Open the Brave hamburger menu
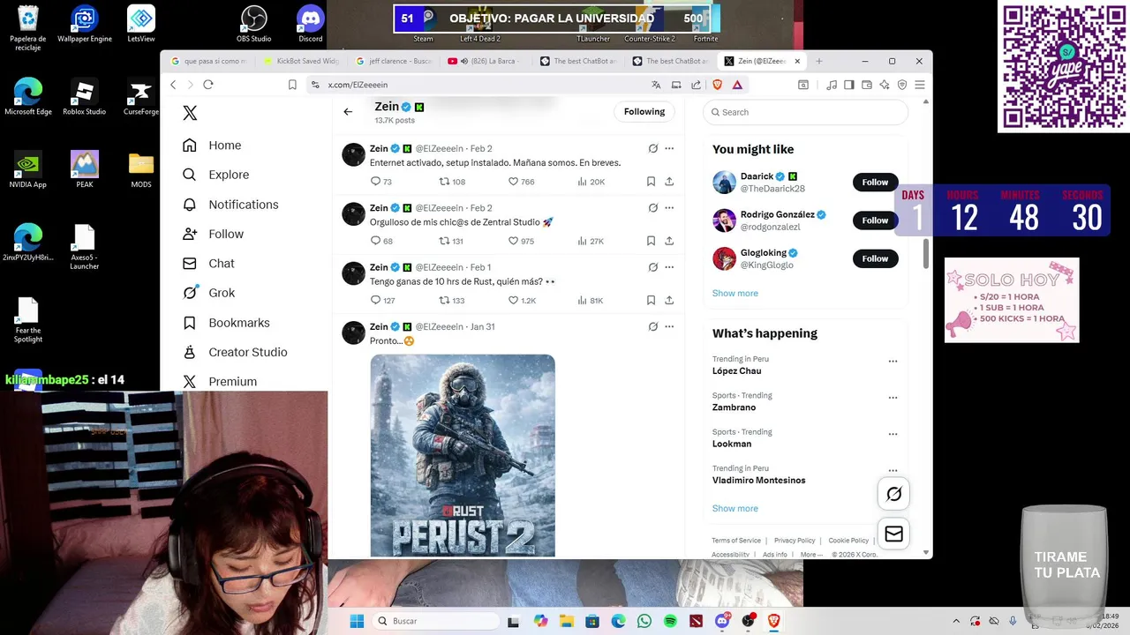This screenshot has width=1130, height=635. (919, 85)
